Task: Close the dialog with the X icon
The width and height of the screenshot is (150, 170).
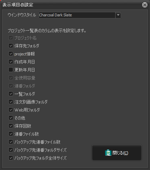Action: [x=145, y=5]
